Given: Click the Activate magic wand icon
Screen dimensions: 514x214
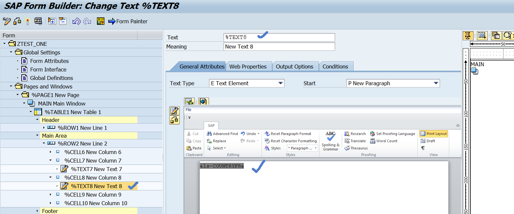Looking at the screenshot, I should pos(28,22).
